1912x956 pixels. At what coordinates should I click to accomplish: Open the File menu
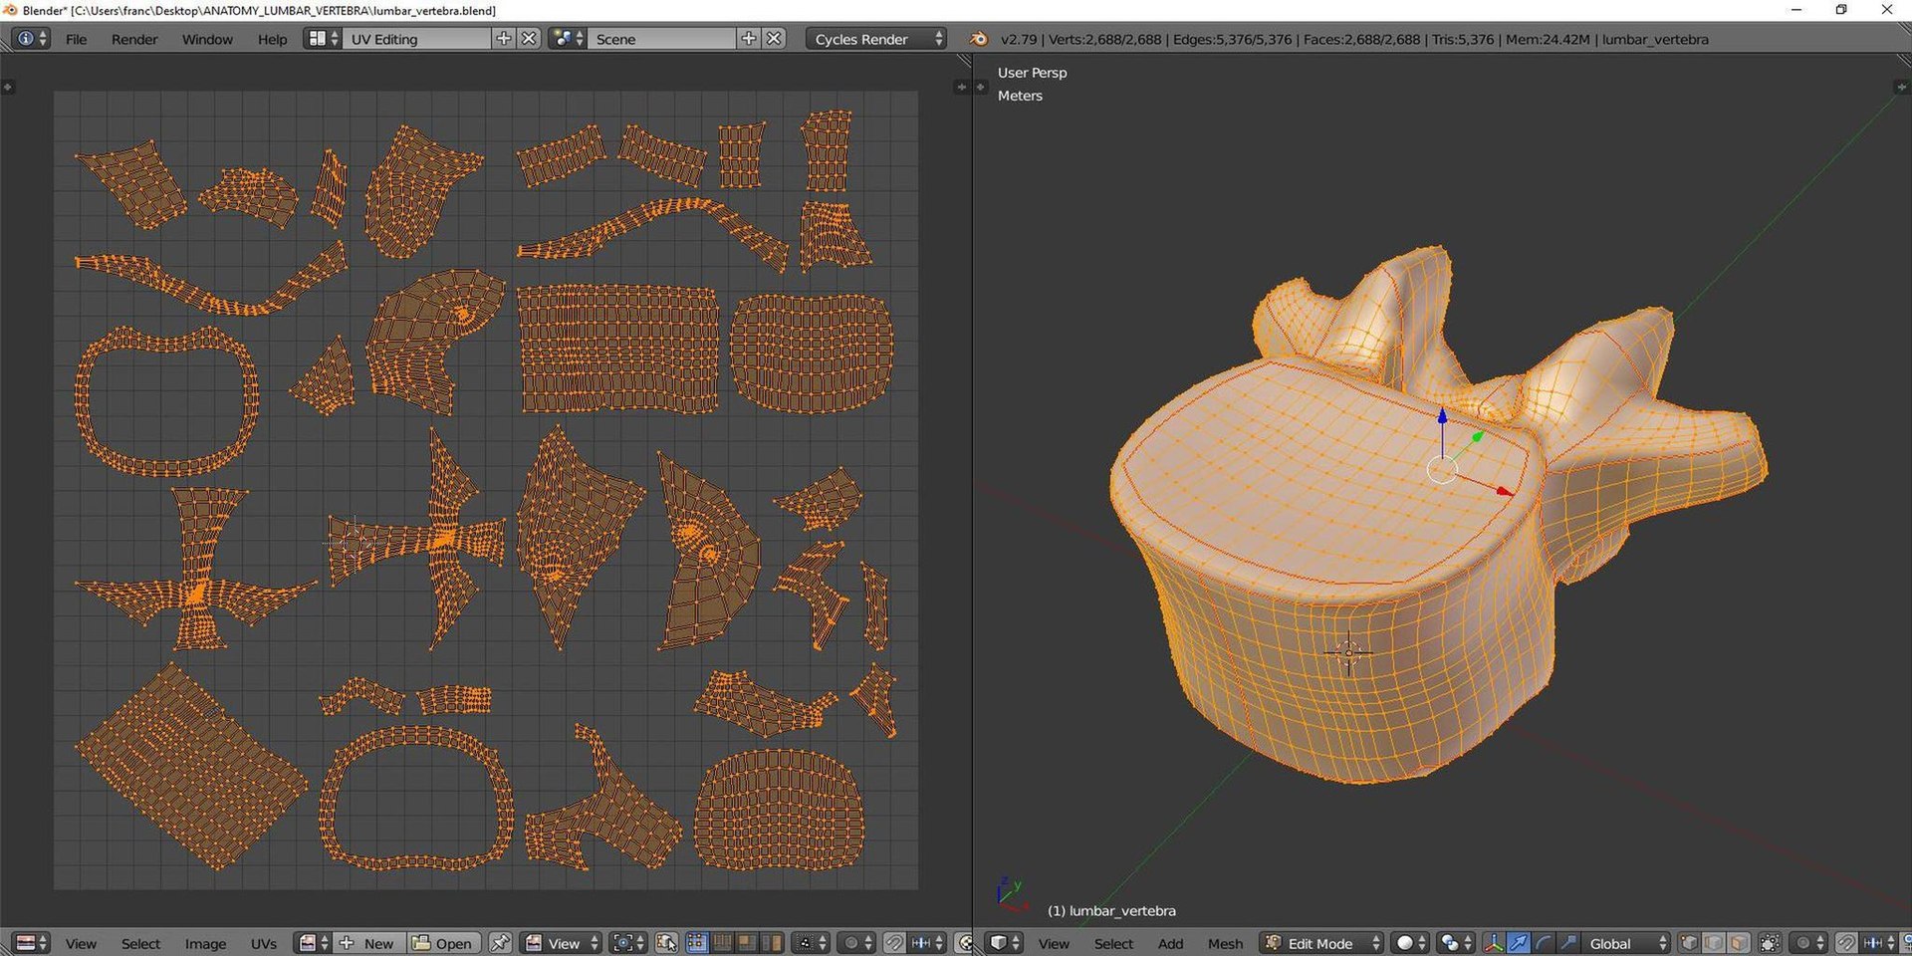(76, 39)
